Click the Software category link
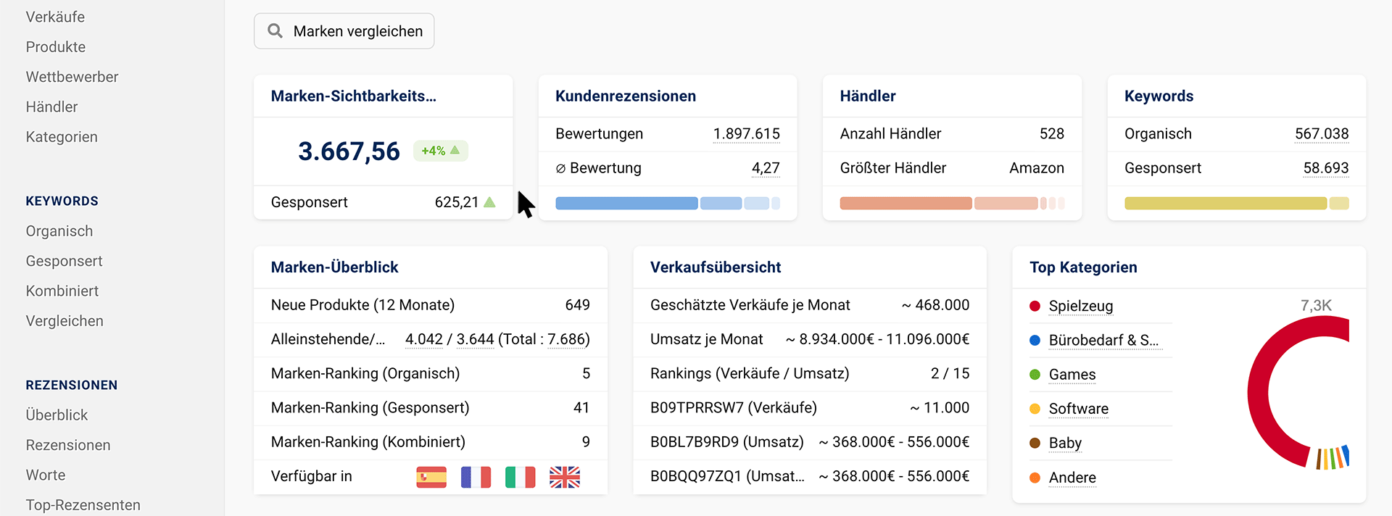 (x=1078, y=409)
